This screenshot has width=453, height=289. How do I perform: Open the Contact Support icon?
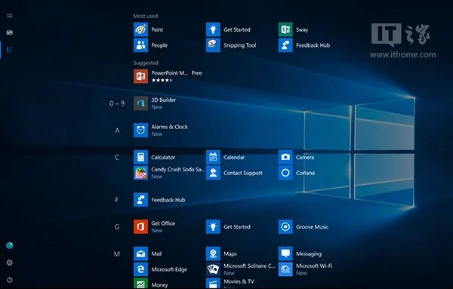213,173
